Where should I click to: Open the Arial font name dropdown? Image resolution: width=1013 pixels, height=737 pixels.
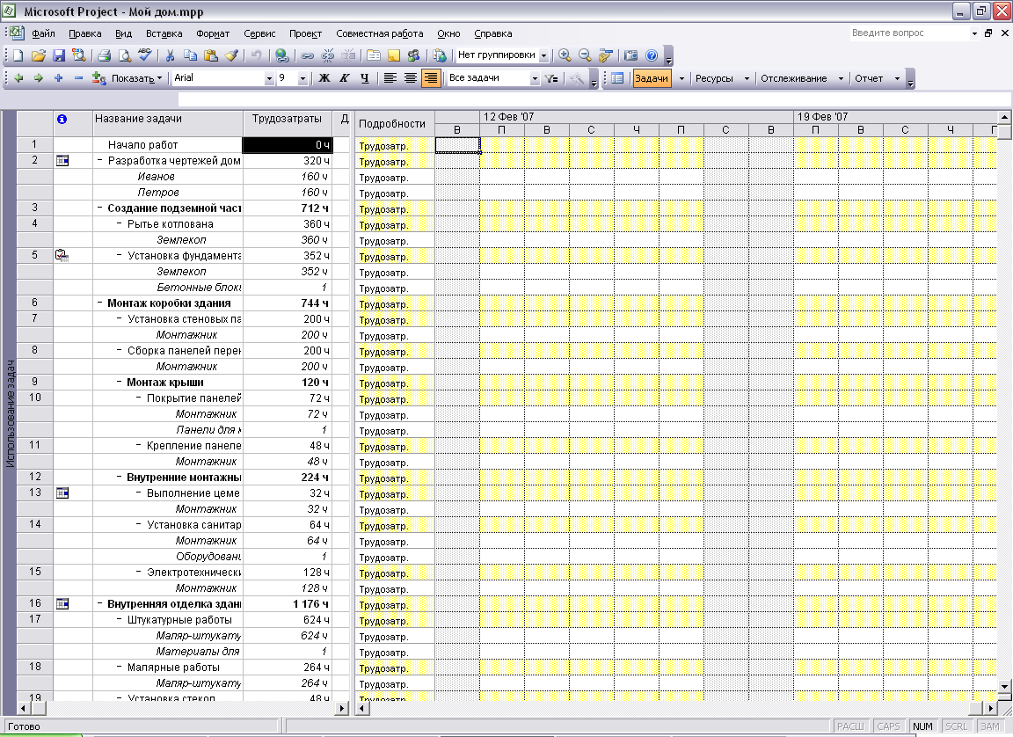pos(269,78)
